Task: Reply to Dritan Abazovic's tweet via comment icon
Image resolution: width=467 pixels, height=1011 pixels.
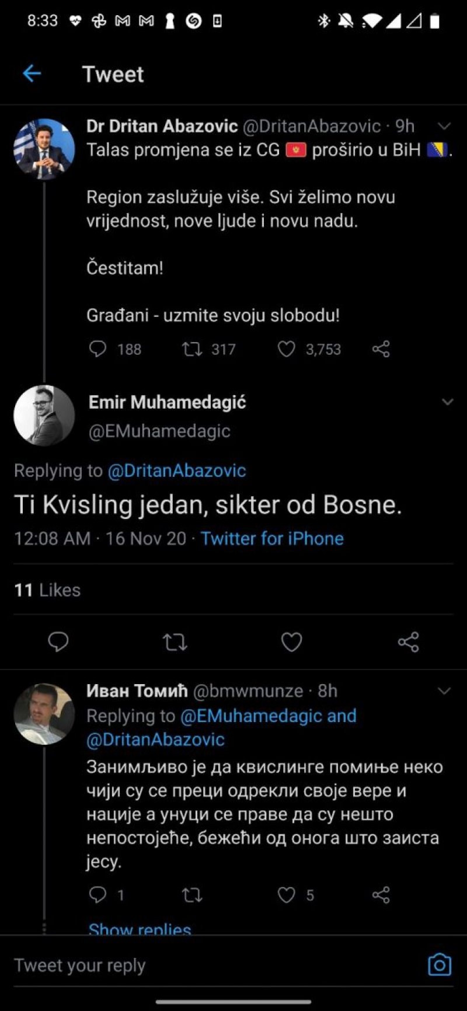Action: [x=97, y=349]
